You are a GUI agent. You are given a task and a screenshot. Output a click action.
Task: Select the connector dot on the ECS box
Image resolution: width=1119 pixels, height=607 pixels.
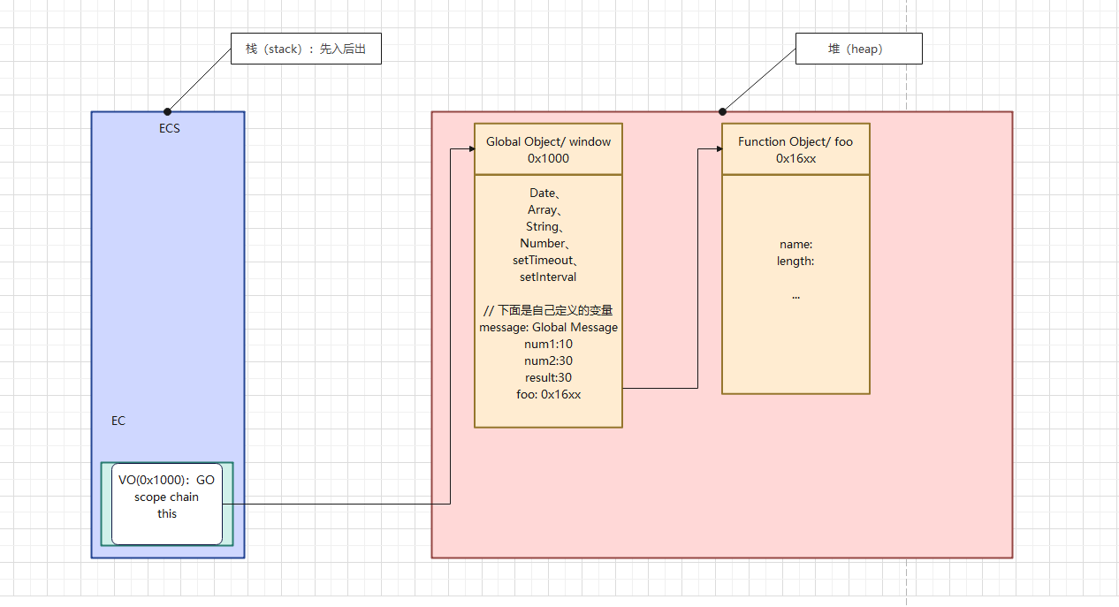(167, 111)
